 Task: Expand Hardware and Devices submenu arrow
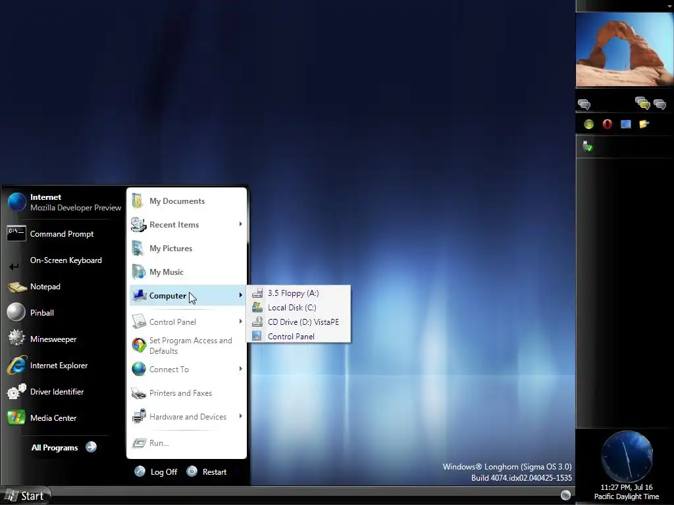pos(240,416)
